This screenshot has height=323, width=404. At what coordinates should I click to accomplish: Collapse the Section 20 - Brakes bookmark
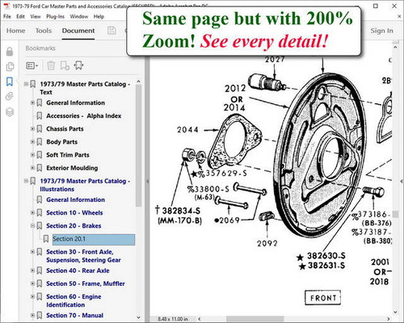(x=32, y=225)
